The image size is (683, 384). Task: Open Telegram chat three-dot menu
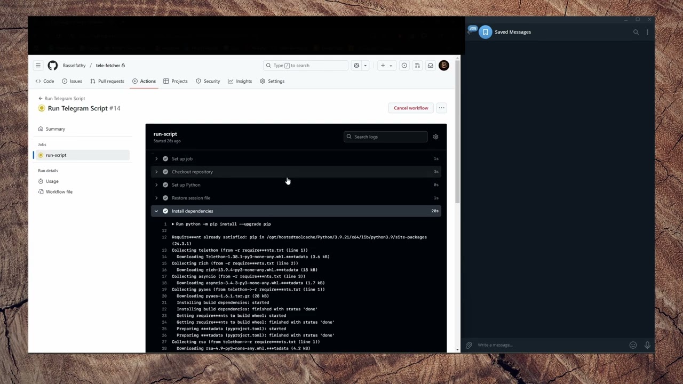point(647,32)
